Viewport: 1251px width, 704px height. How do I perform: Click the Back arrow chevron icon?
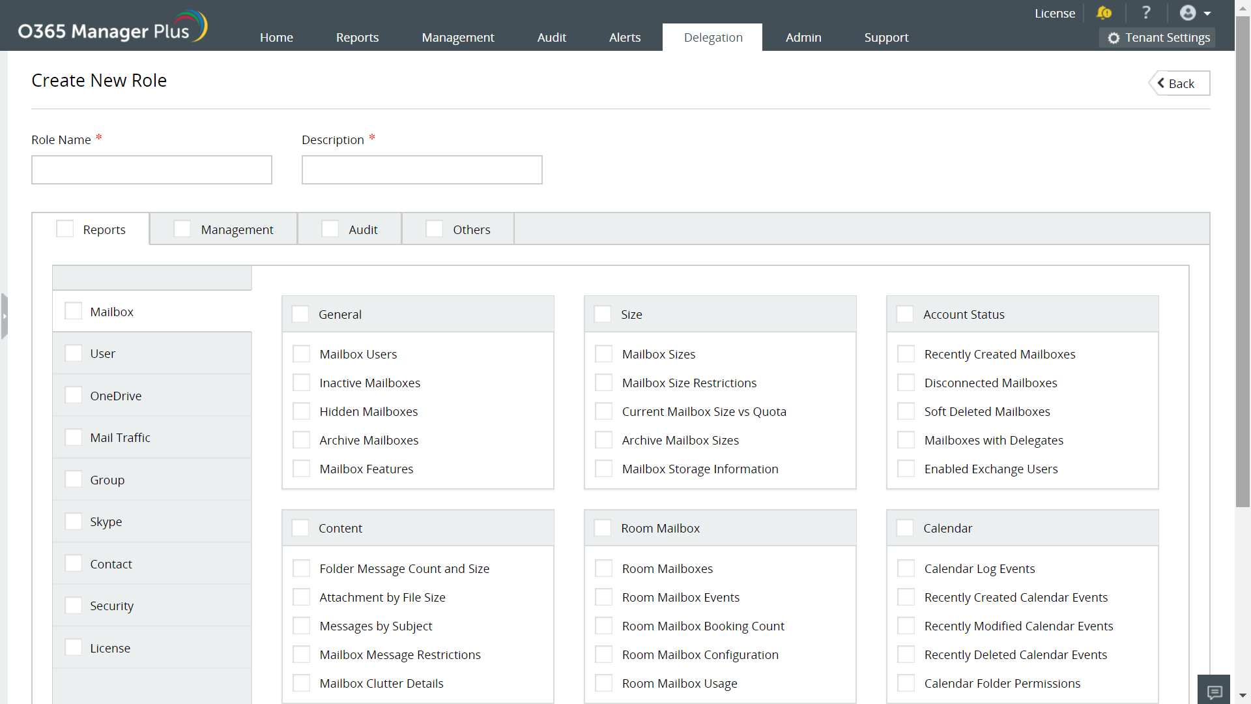1161,83
